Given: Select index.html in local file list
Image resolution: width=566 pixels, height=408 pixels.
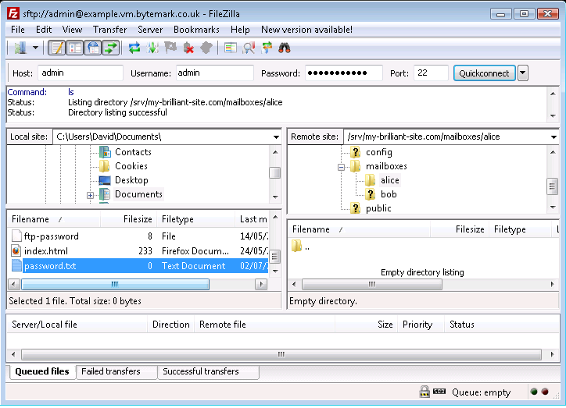Looking at the screenshot, I should click(45, 251).
